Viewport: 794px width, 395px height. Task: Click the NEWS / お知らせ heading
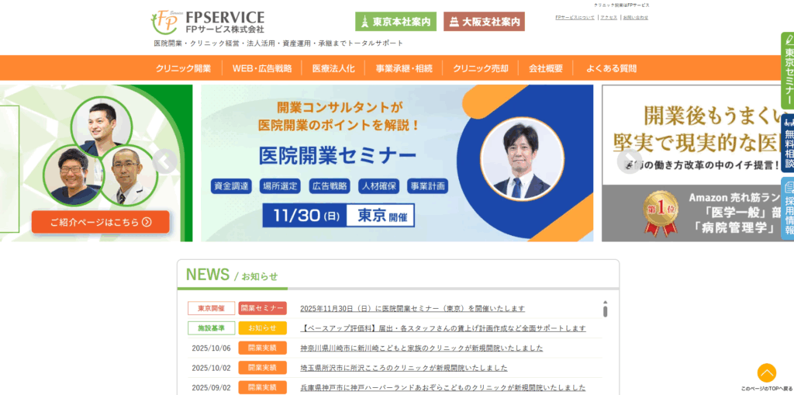point(232,274)
